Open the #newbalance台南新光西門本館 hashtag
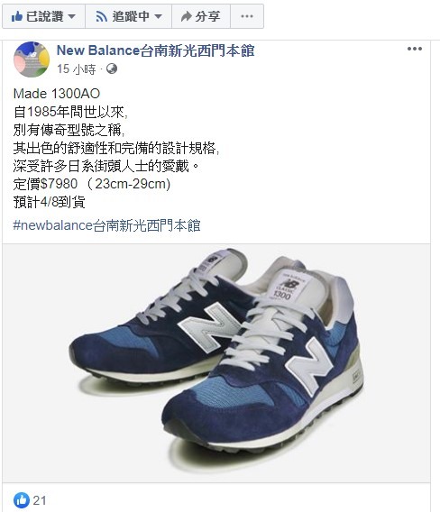Viewport: 440px width, 512px height. (x=106, y=225)
